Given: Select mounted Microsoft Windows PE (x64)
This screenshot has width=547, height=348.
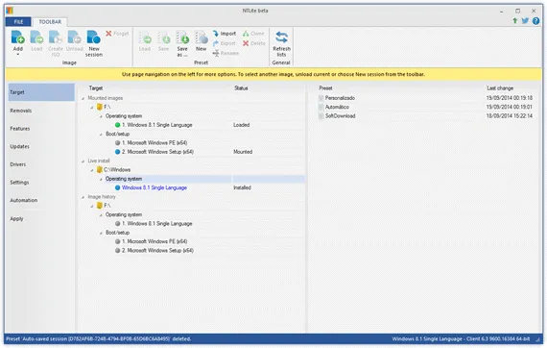Looking at the screenshot, I should pos(155,143).
